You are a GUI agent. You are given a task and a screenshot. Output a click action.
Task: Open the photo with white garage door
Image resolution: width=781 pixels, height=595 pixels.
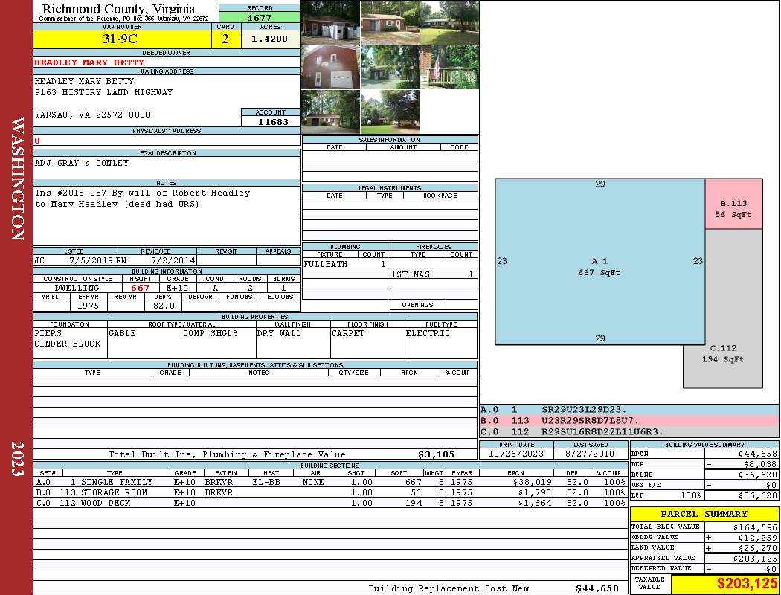click(330, 67)
